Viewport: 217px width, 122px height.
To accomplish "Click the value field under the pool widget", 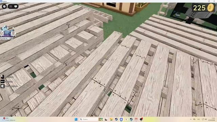I will 5,38.
